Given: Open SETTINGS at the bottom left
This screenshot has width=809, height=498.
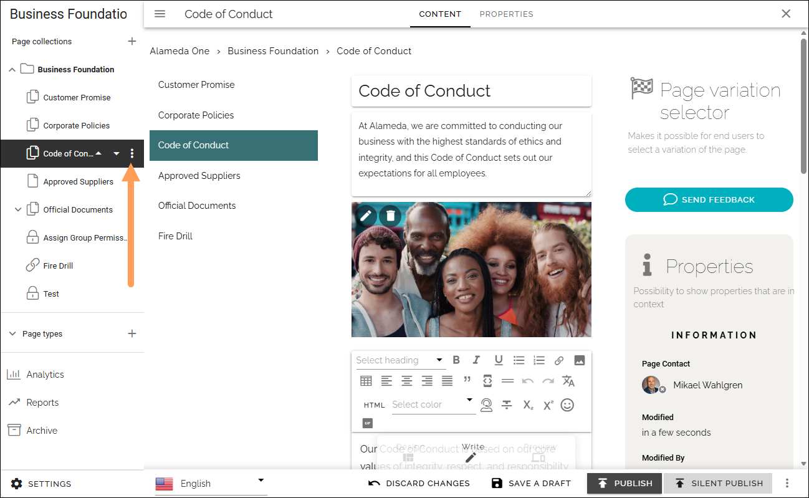Looking at the screenshot, I should pos(41,484).
